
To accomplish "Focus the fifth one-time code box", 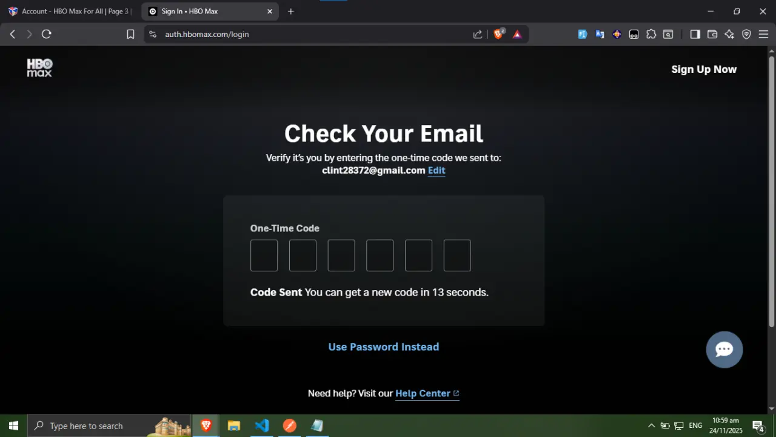I will (x=419, y=256).
